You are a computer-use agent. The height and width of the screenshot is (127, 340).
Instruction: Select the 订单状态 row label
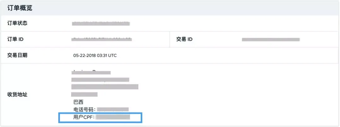pyautogui.click(x=18, y=23)
